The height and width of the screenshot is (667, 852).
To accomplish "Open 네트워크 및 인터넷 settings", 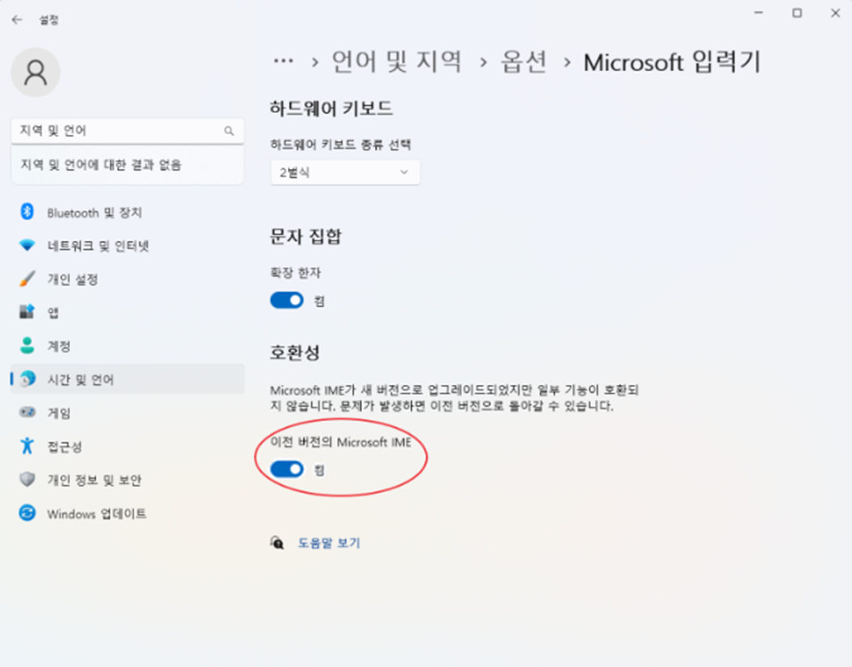I will [128, 246].
